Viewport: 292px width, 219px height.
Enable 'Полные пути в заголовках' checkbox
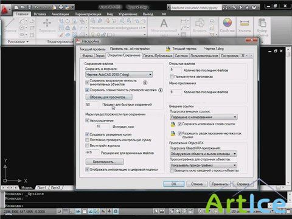(172, 77)
